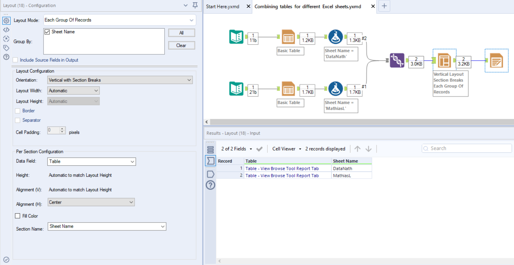Click the Render tool at workflow end

[x=496, y=61]
